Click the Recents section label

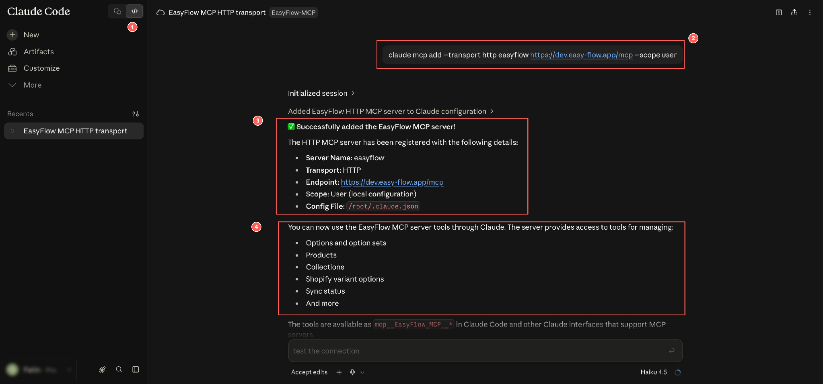click(x=20, y=114)
